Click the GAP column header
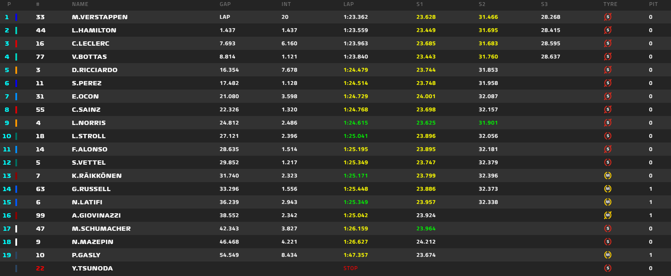671x276 pixels. pos(225,4)
